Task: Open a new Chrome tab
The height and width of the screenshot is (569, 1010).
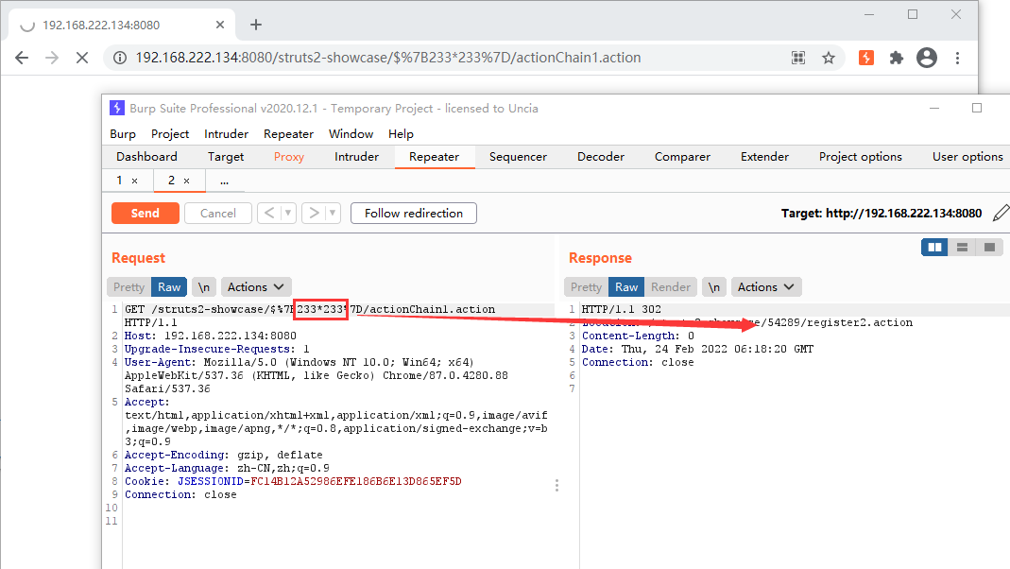Action: (x=256, y=25)
